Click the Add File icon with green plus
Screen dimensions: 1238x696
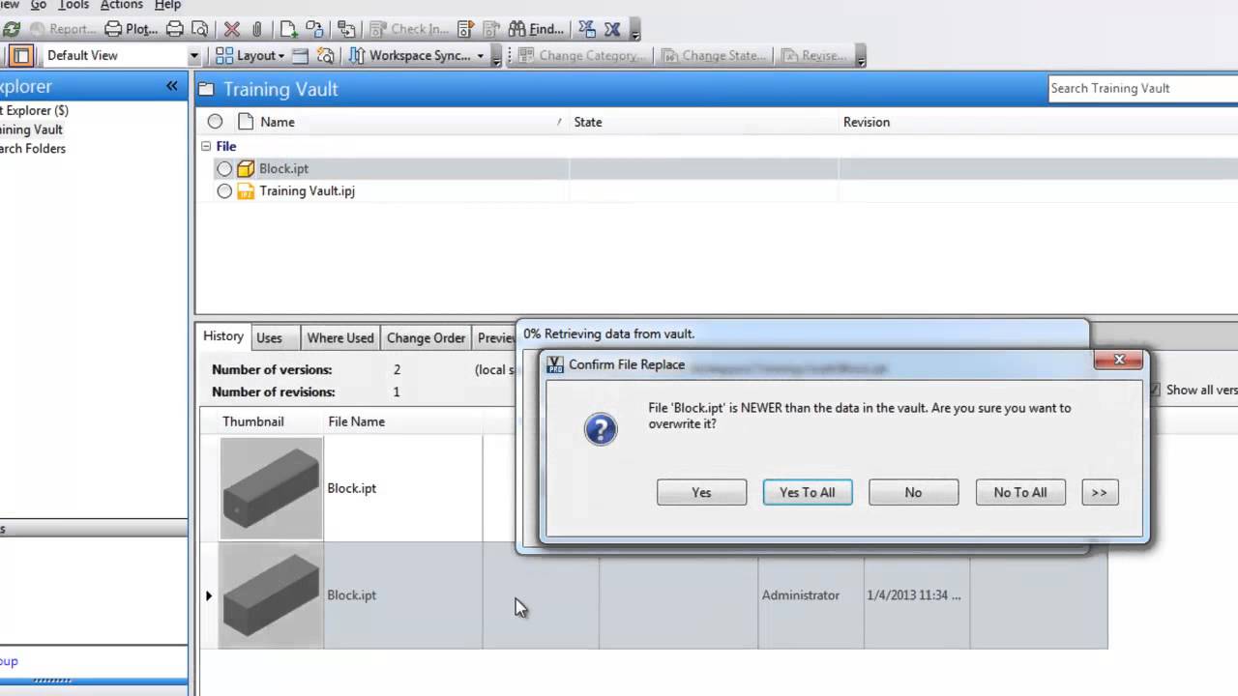tap(289, 29)
